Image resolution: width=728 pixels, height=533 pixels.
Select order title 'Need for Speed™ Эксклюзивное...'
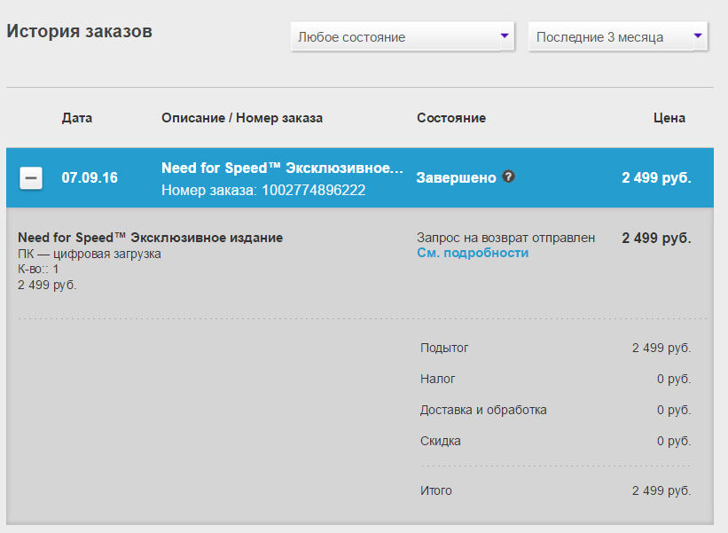pyautogui.click(x=282, y=168)
